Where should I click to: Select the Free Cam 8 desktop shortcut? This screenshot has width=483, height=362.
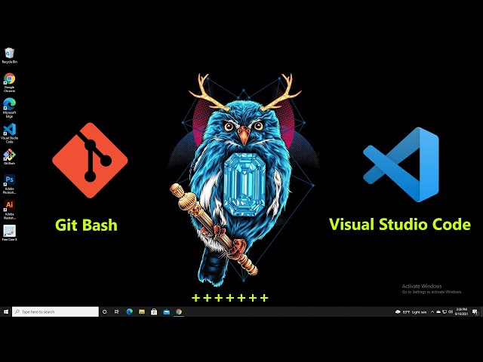pos(9,233)
